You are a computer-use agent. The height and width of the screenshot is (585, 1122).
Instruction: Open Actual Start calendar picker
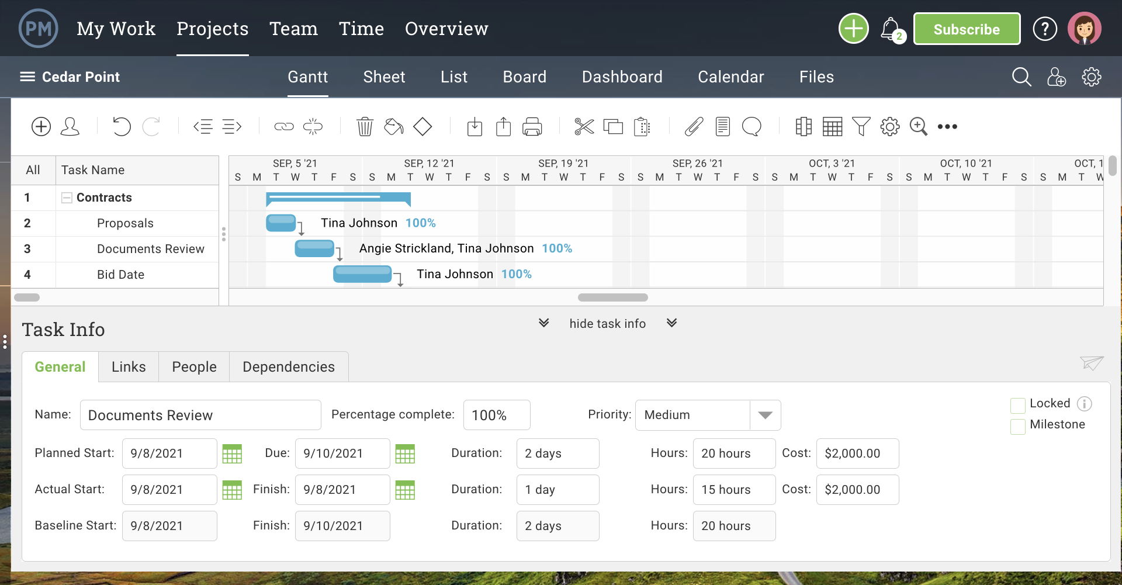[x=232, y=490]
